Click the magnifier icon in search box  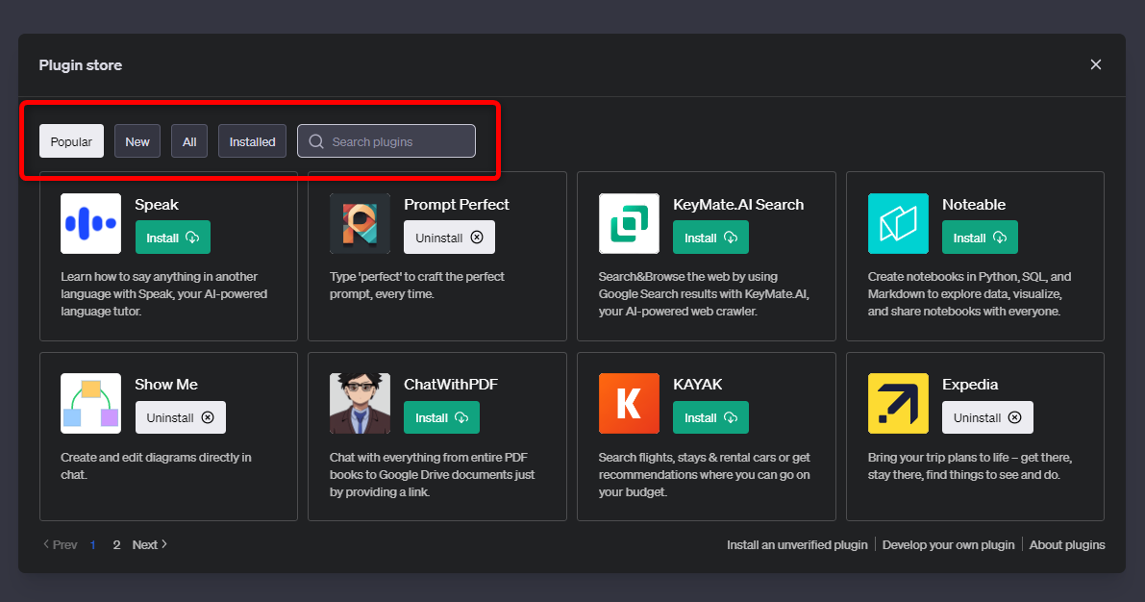tap(316, 141)
